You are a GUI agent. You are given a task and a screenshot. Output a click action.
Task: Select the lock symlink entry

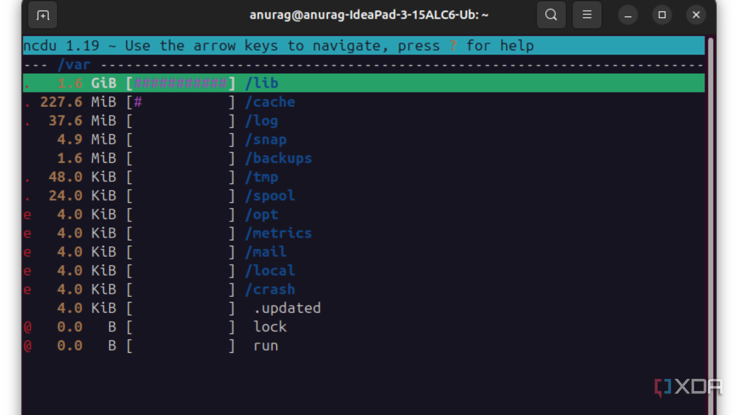(270, 327)
